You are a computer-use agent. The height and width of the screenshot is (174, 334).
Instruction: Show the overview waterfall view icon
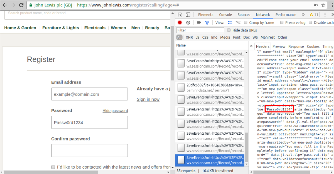pyautogui.click(x=238, y=23)
